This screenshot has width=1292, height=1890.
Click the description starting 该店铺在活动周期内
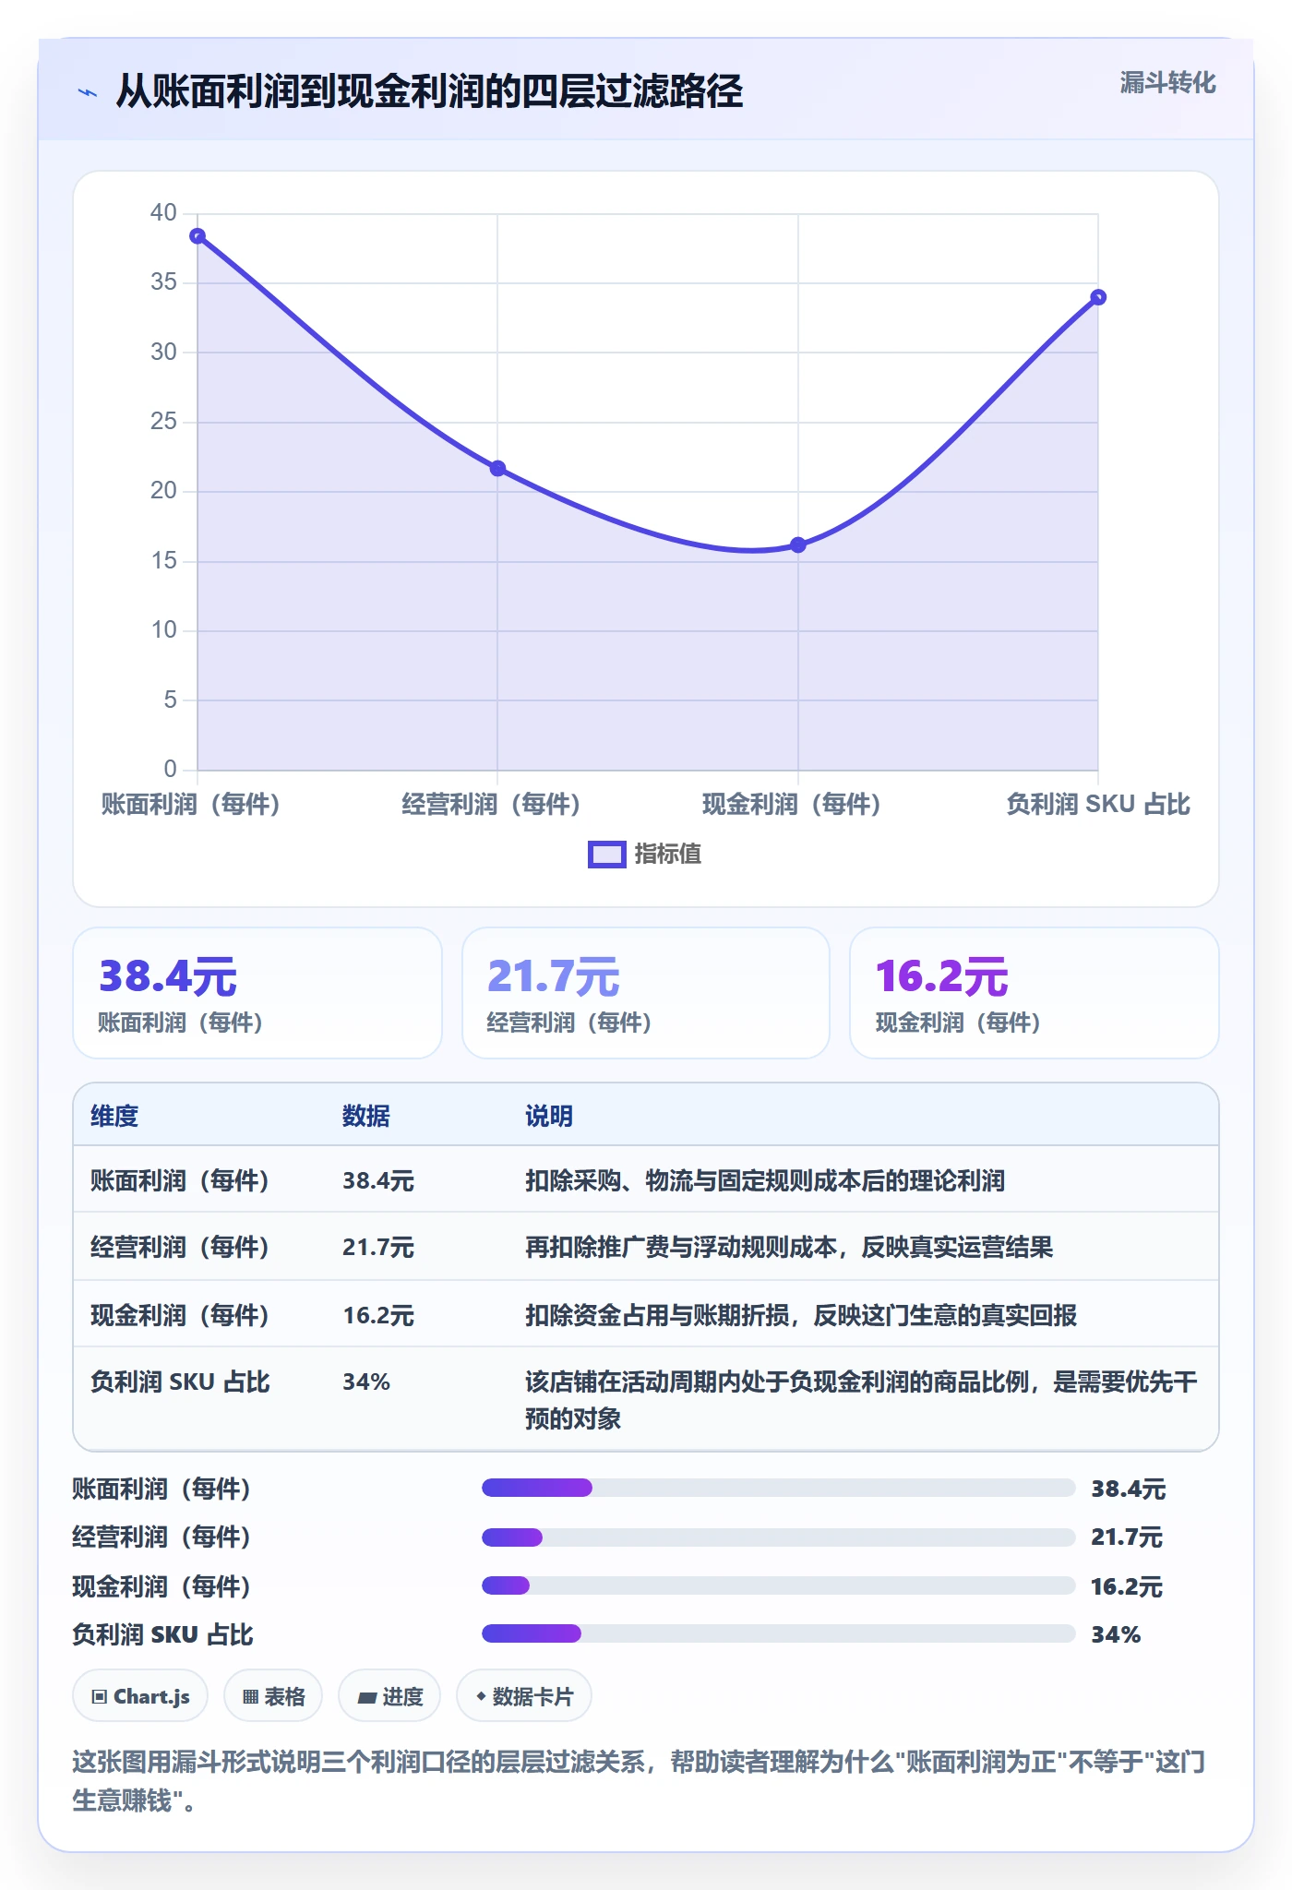pyautogui.click(x=861, y=1400)
